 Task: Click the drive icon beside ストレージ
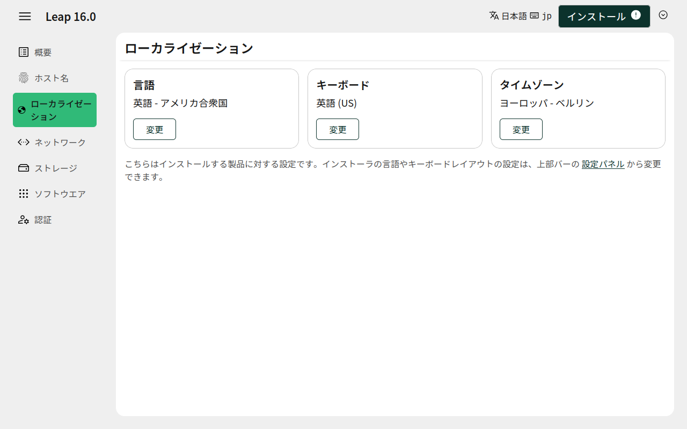(24, 168)
